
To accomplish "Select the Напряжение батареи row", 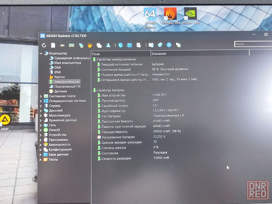I will pyautogui.click(x=132, y=137).
